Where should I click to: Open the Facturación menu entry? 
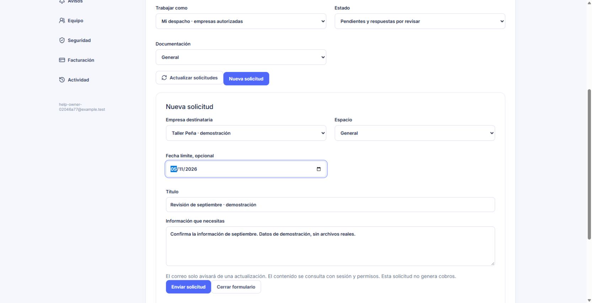click(77, 60)
